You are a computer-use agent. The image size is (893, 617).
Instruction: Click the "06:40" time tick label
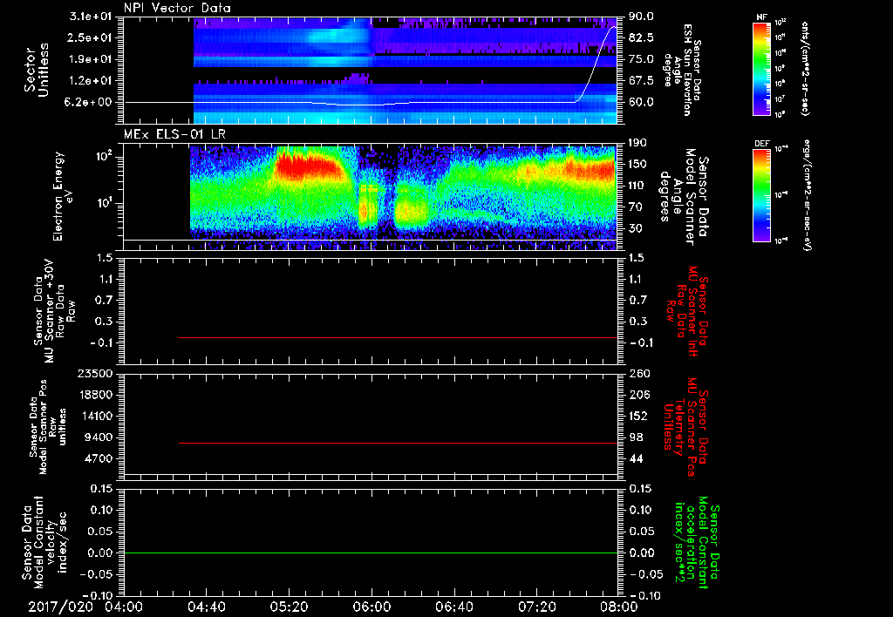tap(453, 607)
